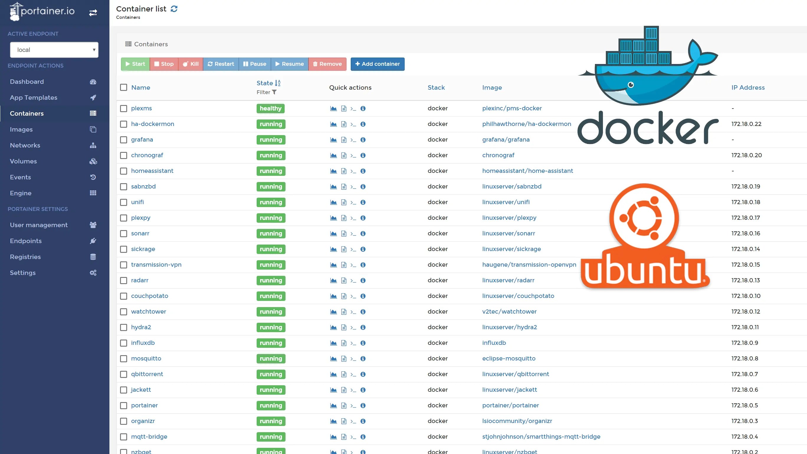Open console icon for homeassistant container
Image resolution: width=807 pixels, height=454 pixels.
[x=353, y=171]
